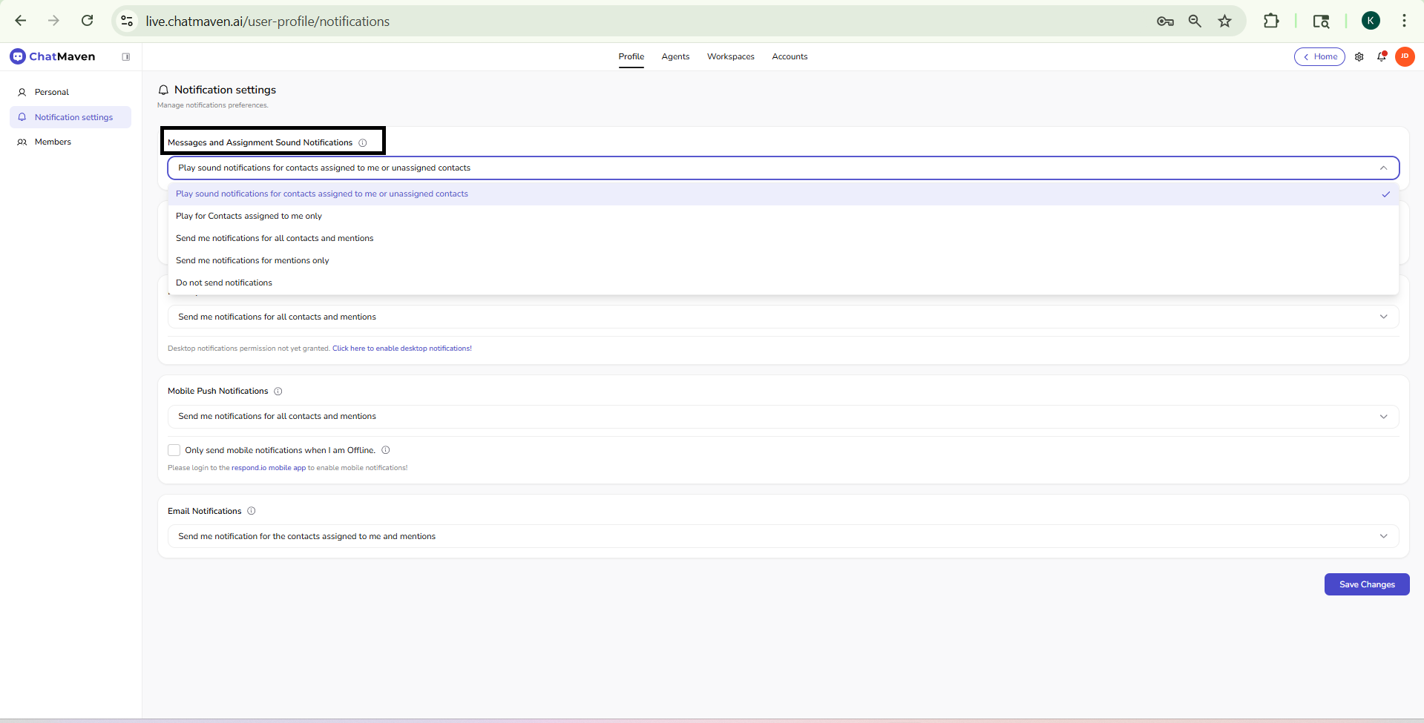Screen dimensions: 1424x723
Task: Click the browser address bar URL
Action: pyautogui.click(x=267, y=22)
